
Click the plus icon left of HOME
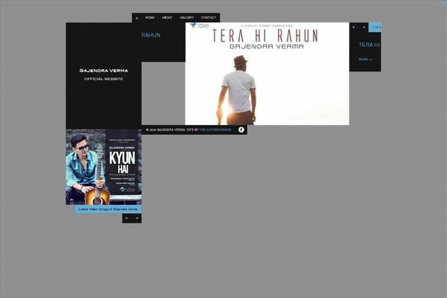click(137, 18)
